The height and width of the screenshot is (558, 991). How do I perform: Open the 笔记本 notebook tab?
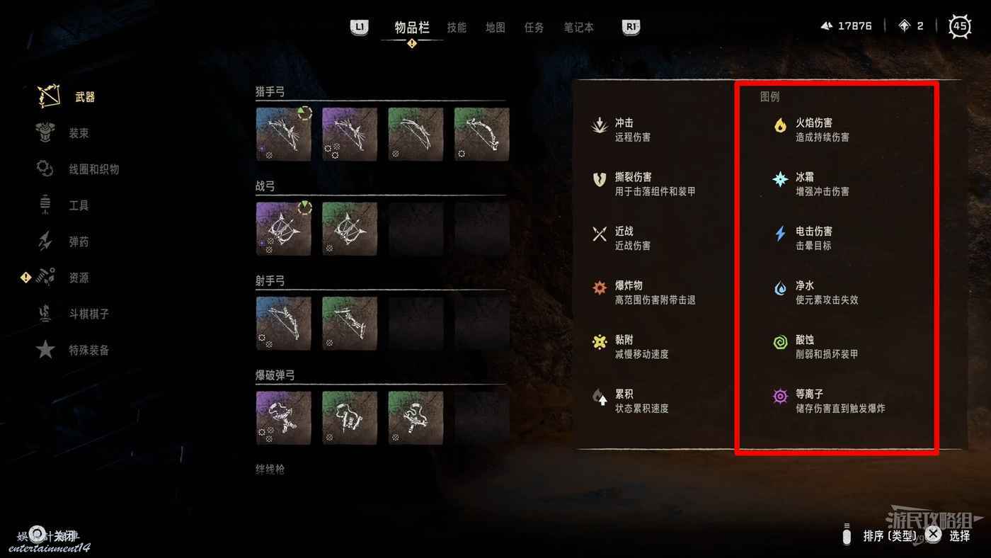(579, 28)
